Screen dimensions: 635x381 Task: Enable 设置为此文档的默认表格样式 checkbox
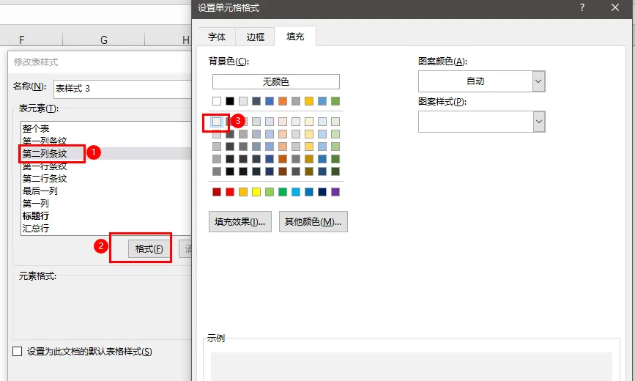click(x=17, y=352)
